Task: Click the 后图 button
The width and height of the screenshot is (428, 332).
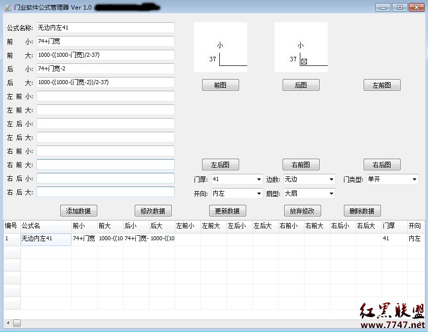Action: [301, 85]
